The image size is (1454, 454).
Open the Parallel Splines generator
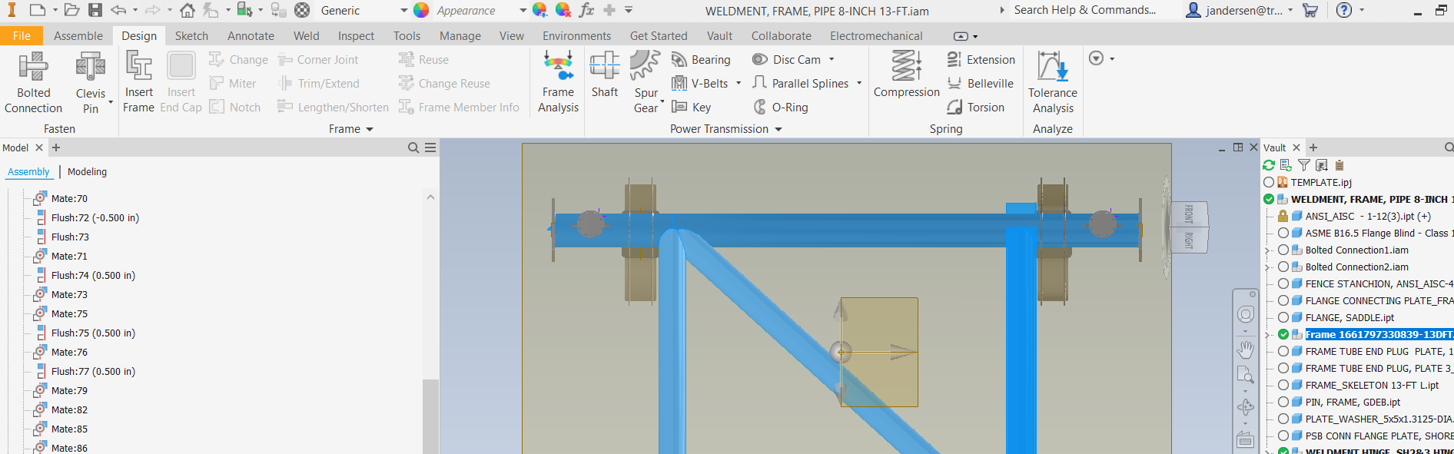click(x=800, y=84)
